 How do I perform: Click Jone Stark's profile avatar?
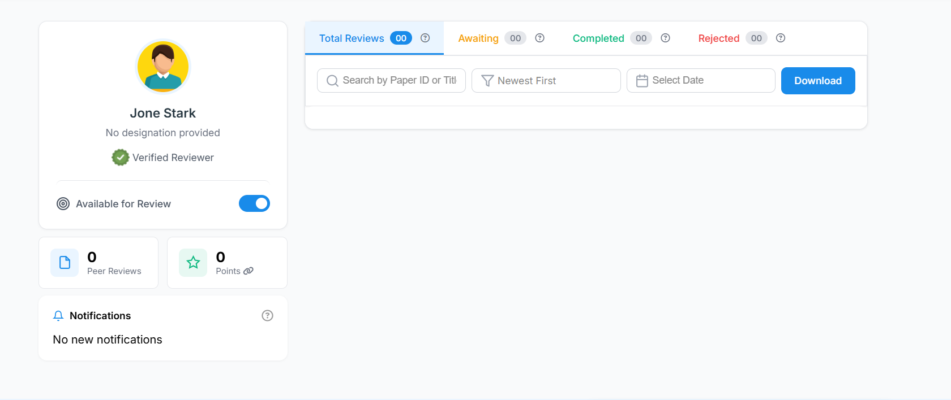[x=163, y=67]
